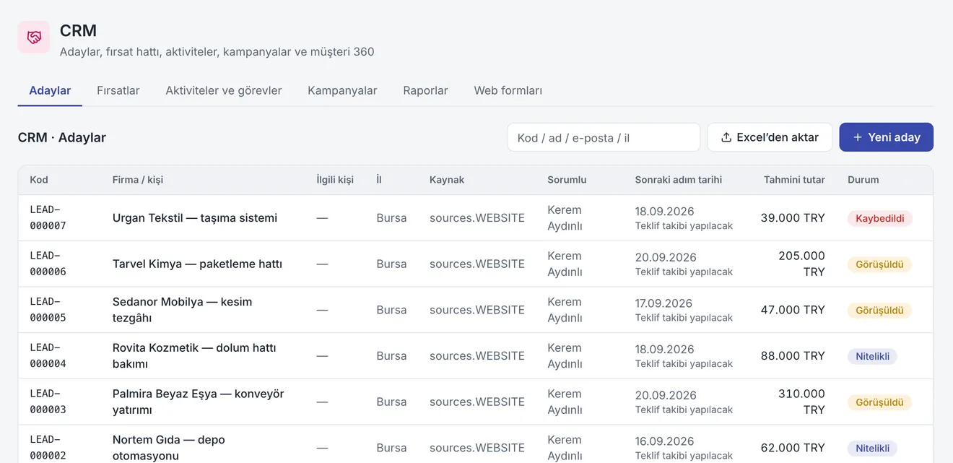Click the Kod column header
This screenshot has width=953, height=463.
tap(39, 180)
